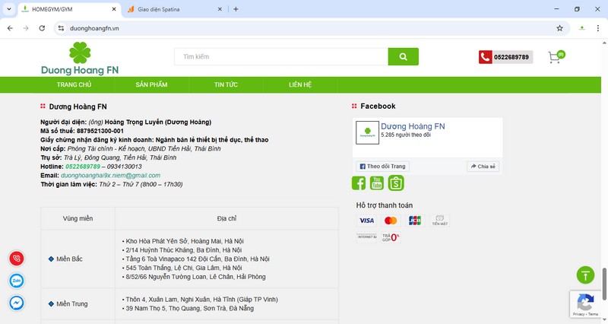Image resolution: width=608 pixels, height=324 pixels.
Task: Click the page vertical scrollbar thumb
Action: tap(604, 284)
